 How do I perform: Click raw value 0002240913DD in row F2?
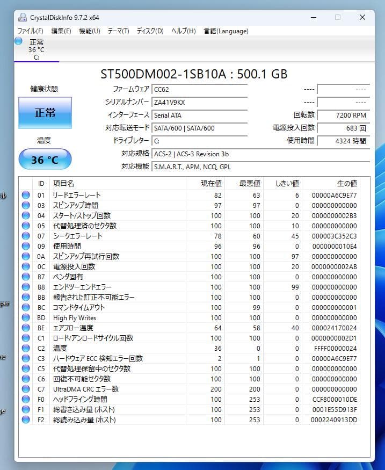(334, 420)
